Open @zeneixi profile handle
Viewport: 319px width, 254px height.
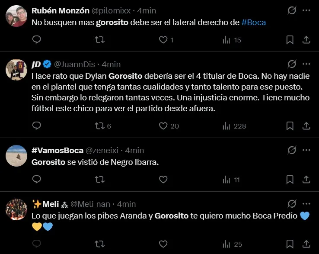point(103,150)
